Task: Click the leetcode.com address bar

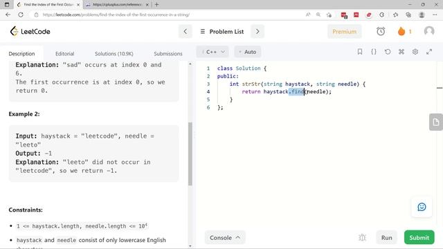Action: [x=116, y=15]
